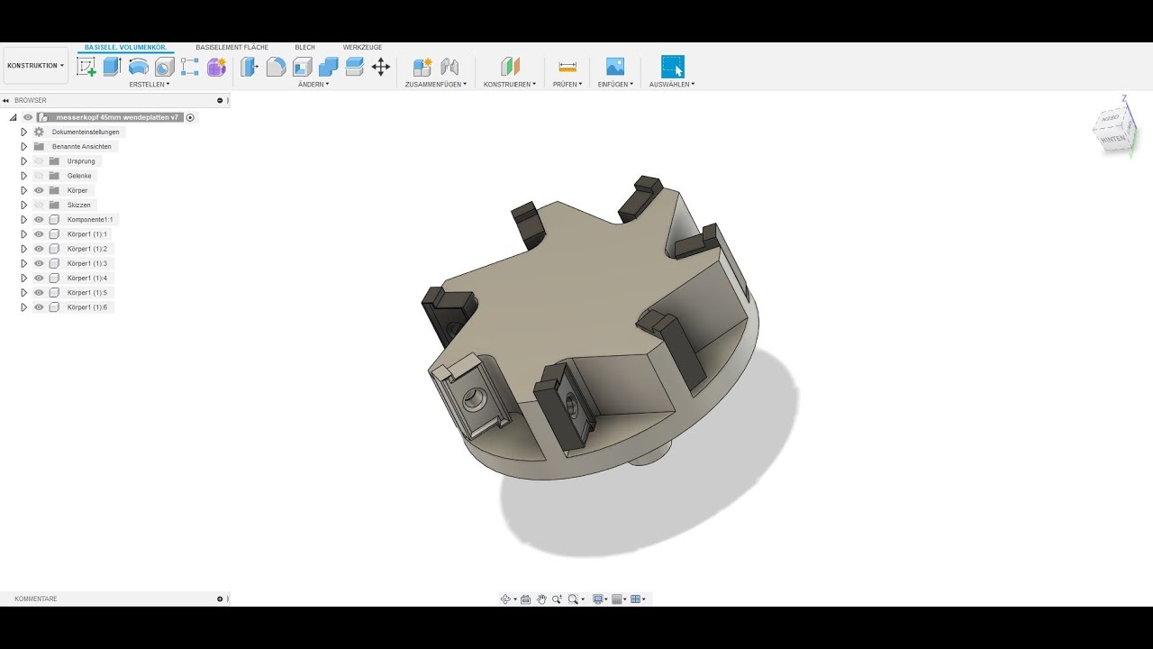Click the New Component icon

click(x=422, y=67)
